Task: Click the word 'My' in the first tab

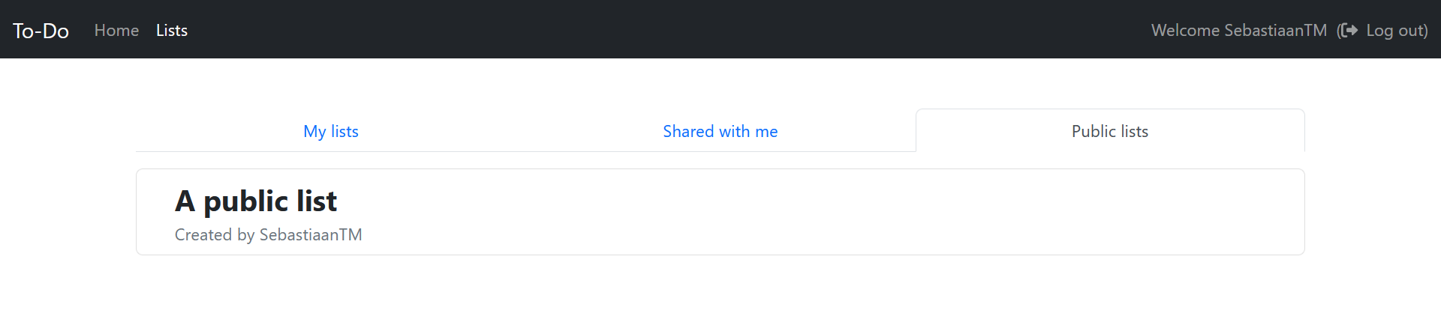Action: click(x=314, y=132)
